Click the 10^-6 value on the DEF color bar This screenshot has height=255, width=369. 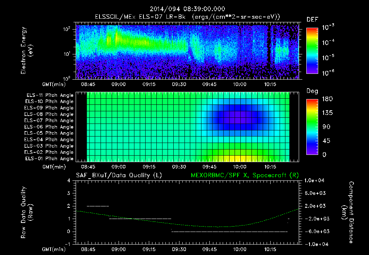tap(328, 73)
